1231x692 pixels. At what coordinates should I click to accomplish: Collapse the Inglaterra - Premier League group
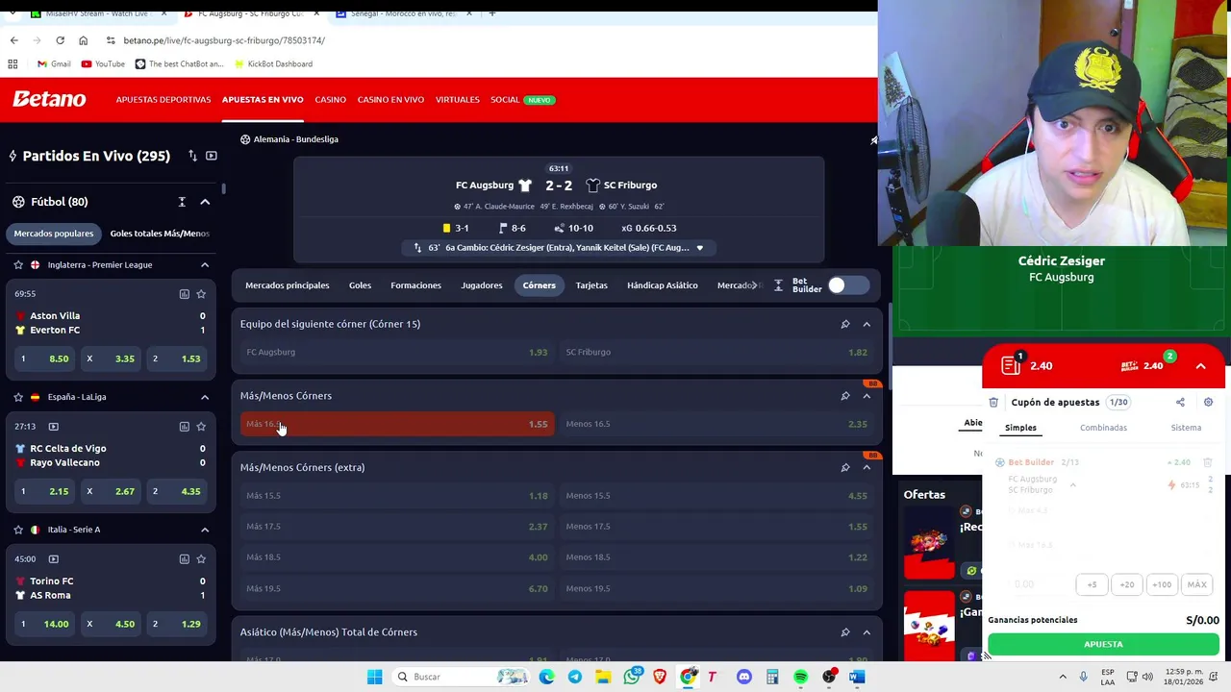point(205,264)
